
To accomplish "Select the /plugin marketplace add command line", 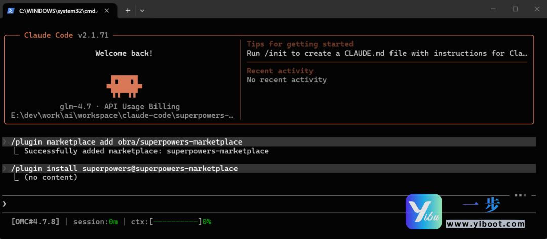I will click(x=126, y=142).
